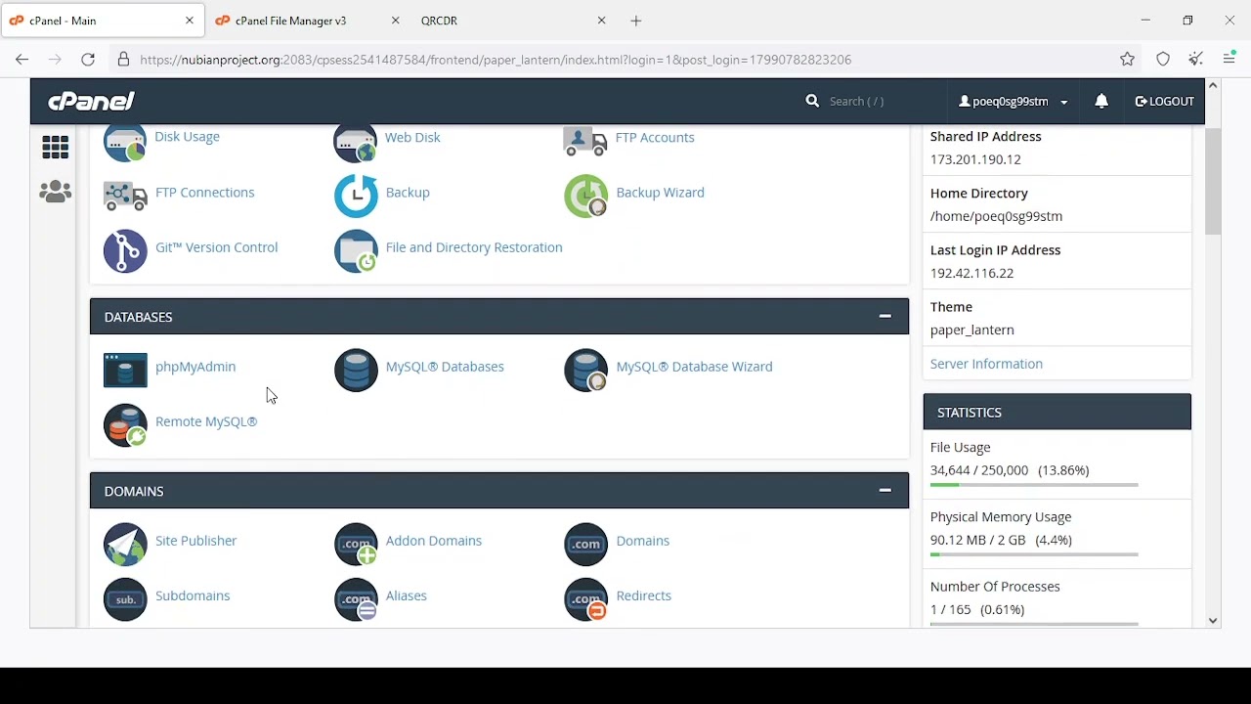Reload the page
1251x704 pixels.
pyautogui.click(x=88, y=60)
